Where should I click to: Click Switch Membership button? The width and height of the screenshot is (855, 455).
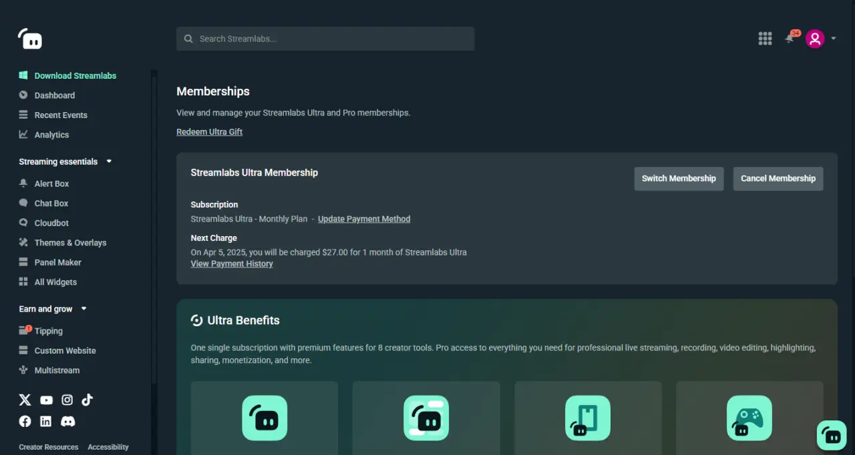click(x=679, y=179)
